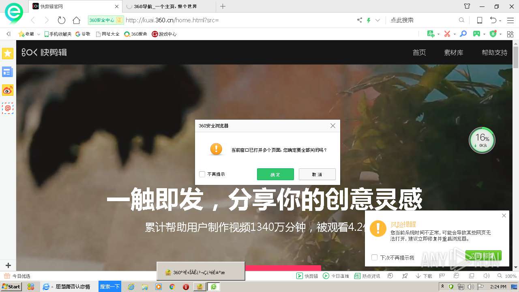Close the risk alert popup
The width and height of the screenshot is (519, 292).
tap(504, 216)
